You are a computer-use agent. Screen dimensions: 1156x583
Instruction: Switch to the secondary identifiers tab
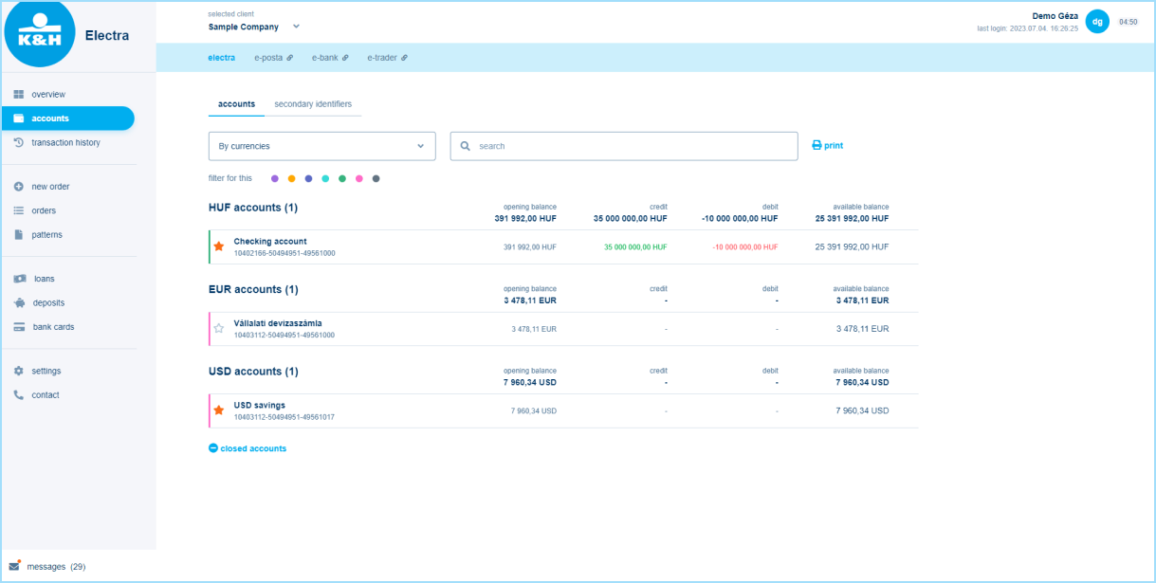pos(315,104)
